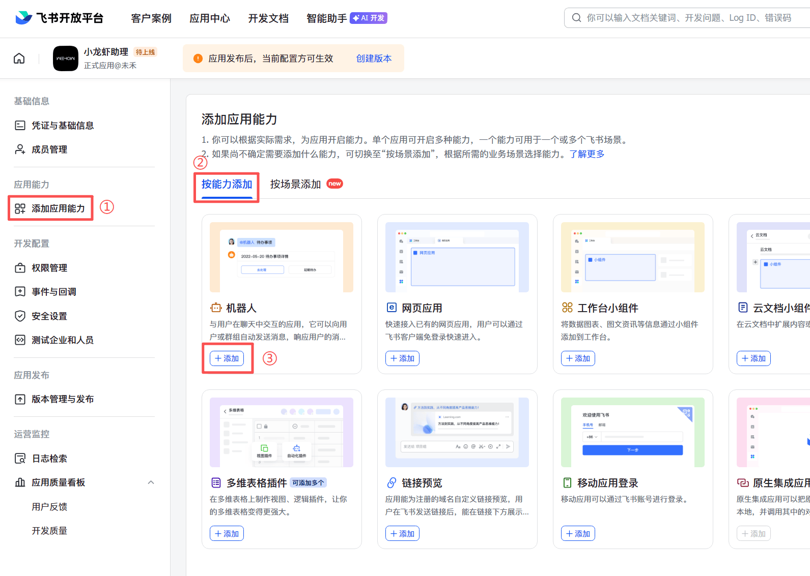810x576 pixels.
Task: Click the search magnifier icon
Action: pos(576,18)
